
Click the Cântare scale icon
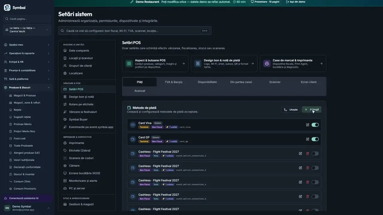(65, 166)
